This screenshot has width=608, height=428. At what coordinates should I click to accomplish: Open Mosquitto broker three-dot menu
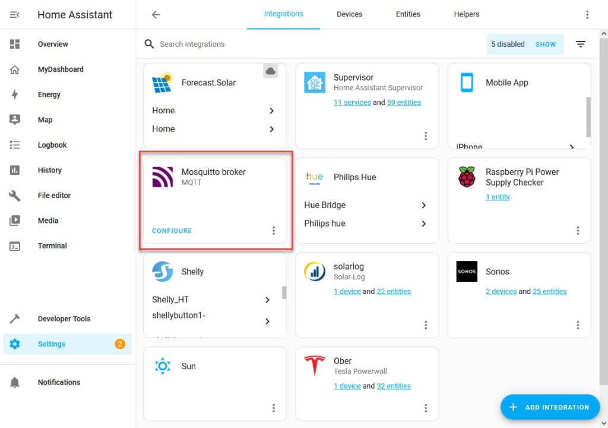point(274,231)
